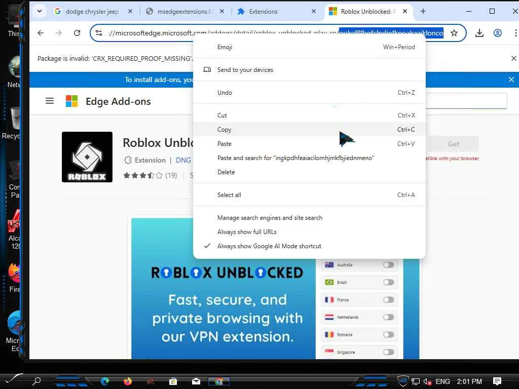Select Send to your devices
The image size is (519, 389).
(309, 70)
